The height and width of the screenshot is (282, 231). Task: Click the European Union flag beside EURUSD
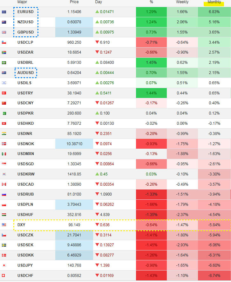coord(4,12)
